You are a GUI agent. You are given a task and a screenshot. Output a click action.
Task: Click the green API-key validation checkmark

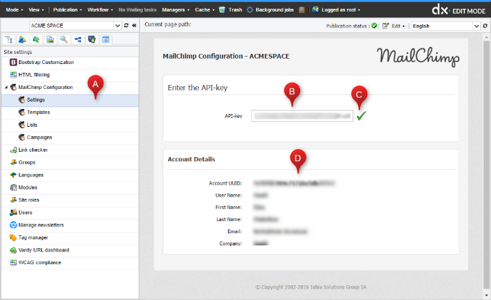[x=362, y=116]
